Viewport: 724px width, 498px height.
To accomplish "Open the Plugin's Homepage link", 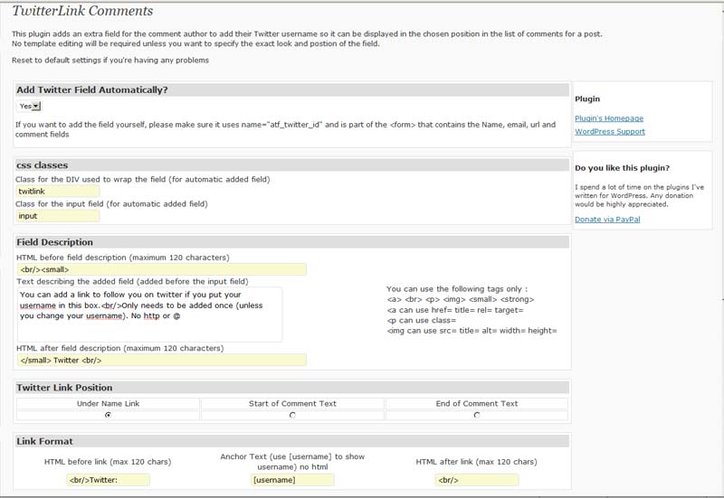I will click(x=609, y=118).
